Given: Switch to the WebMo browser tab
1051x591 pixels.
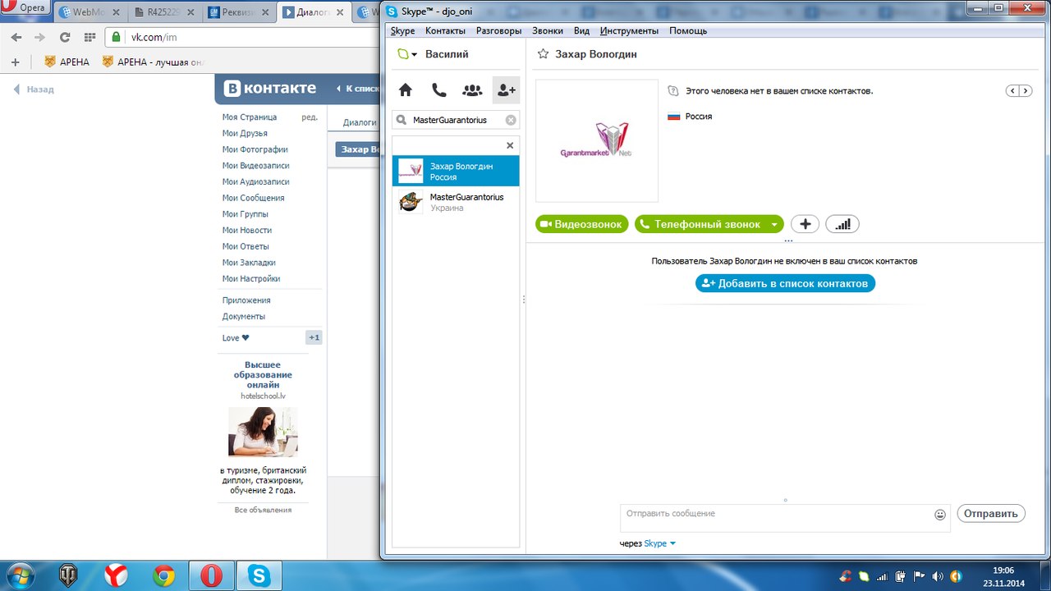Looking at the screenshot, I should 89,12.
